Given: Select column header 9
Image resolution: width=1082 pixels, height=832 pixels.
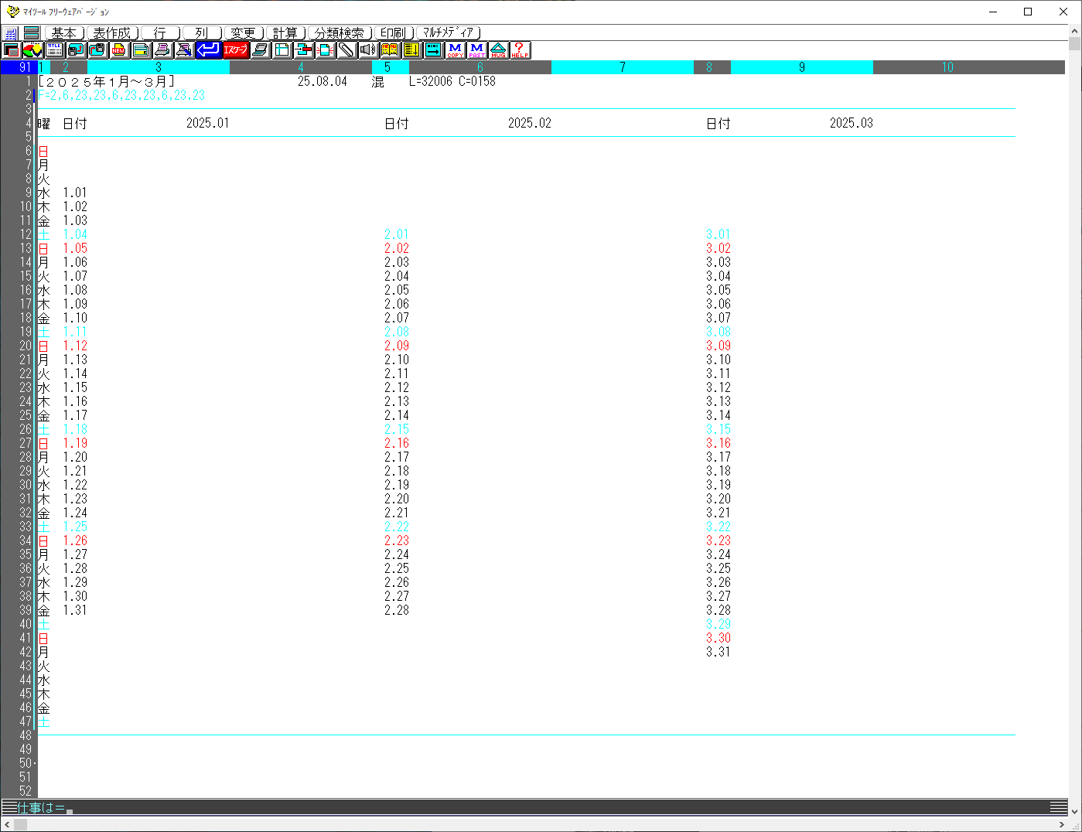Looking at the screenshot, I should click(802, 67).
